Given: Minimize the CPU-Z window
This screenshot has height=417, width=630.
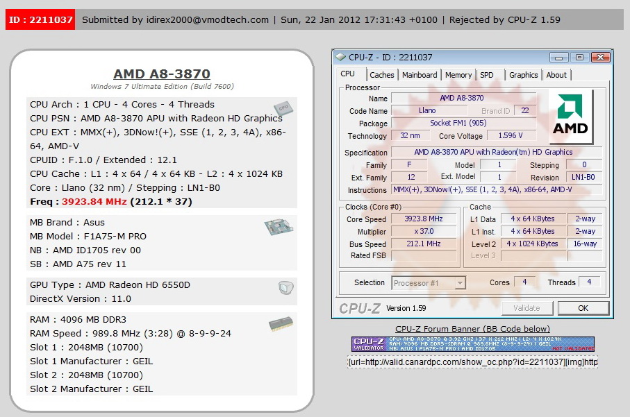Looking at the screenshot, I should click(x=559, y=58).
